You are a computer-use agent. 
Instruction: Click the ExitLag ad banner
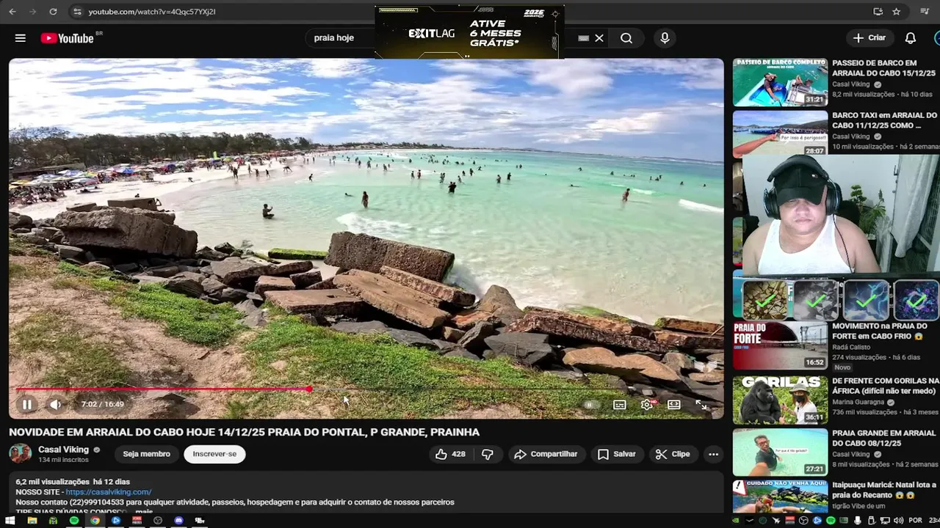click(469, 33)
